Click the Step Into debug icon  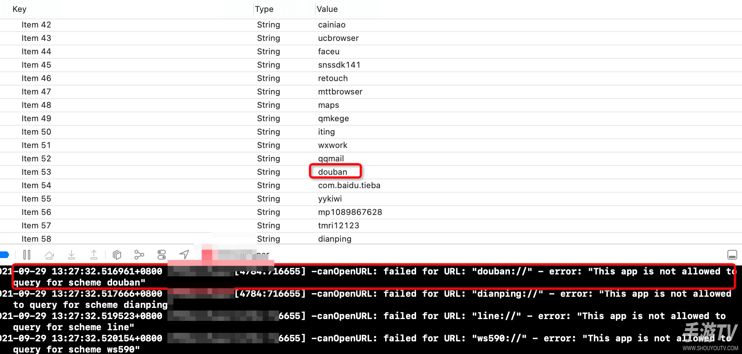coord(72,255)
